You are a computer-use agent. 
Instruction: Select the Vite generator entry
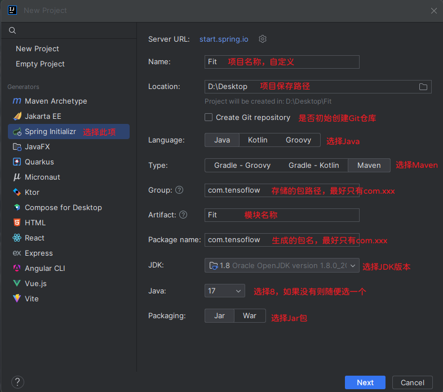tap(69, 299)
